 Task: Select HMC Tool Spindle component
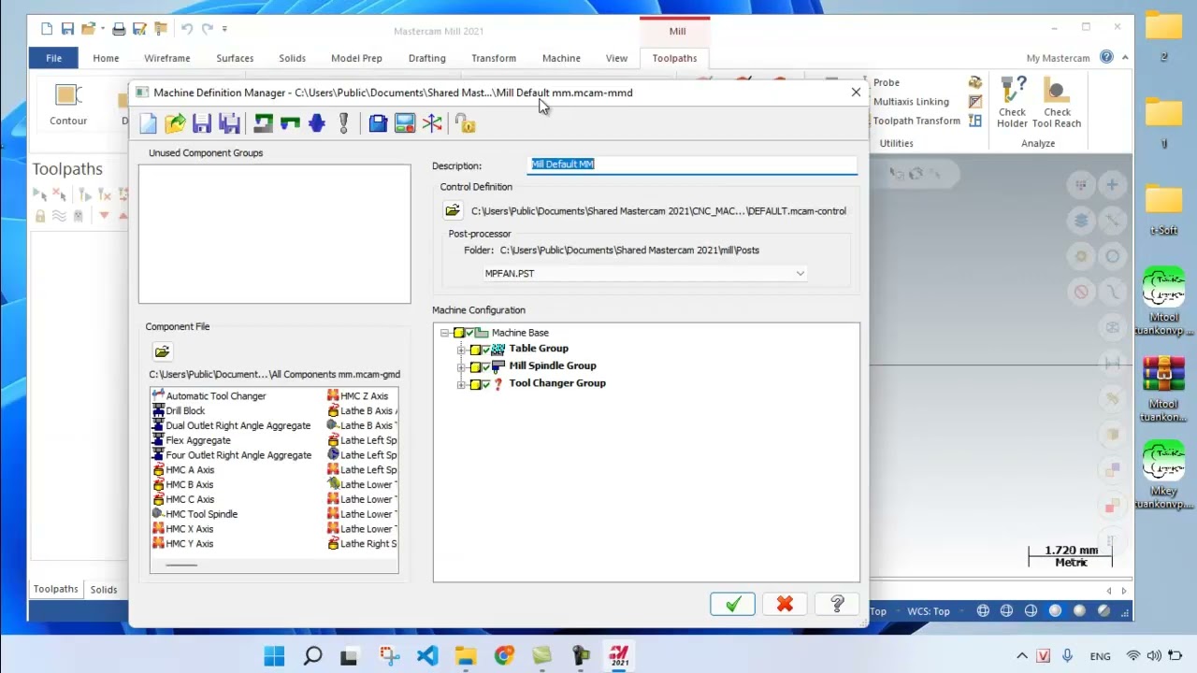pos(195,514)
